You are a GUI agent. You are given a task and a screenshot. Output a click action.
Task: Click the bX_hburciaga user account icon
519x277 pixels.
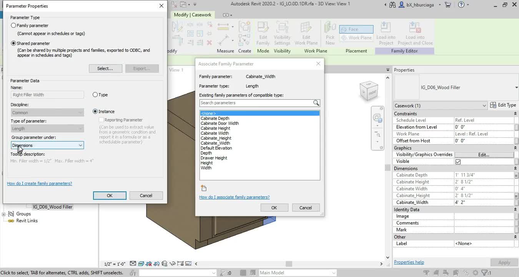coord(402,5)
